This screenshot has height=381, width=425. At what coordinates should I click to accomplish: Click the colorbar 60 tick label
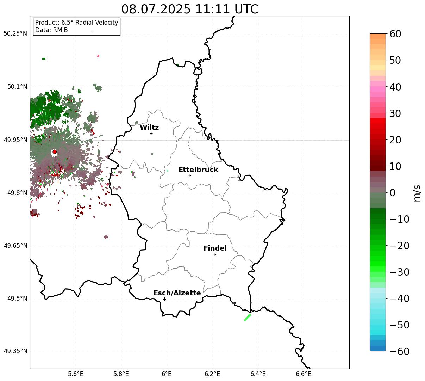(395, 34)
